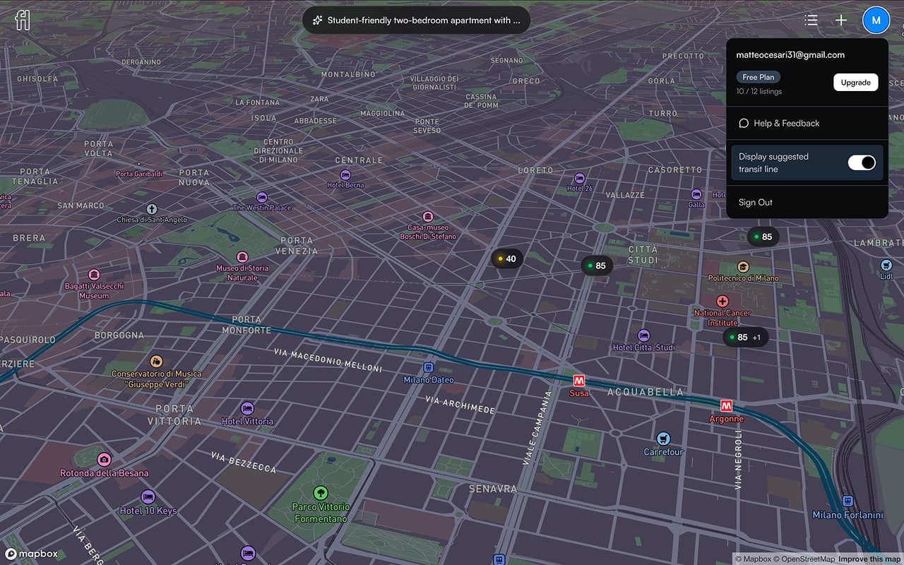The height and width of the screenshot is (565, 904).
Task: Click the Susa metro station icon
Action: coord(579,381)
